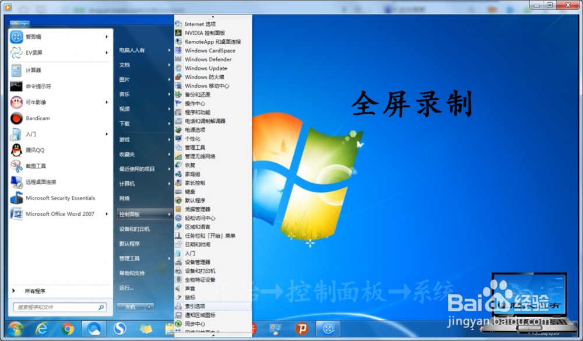Open the 截图工具 snipping tool

pos(60,166)
